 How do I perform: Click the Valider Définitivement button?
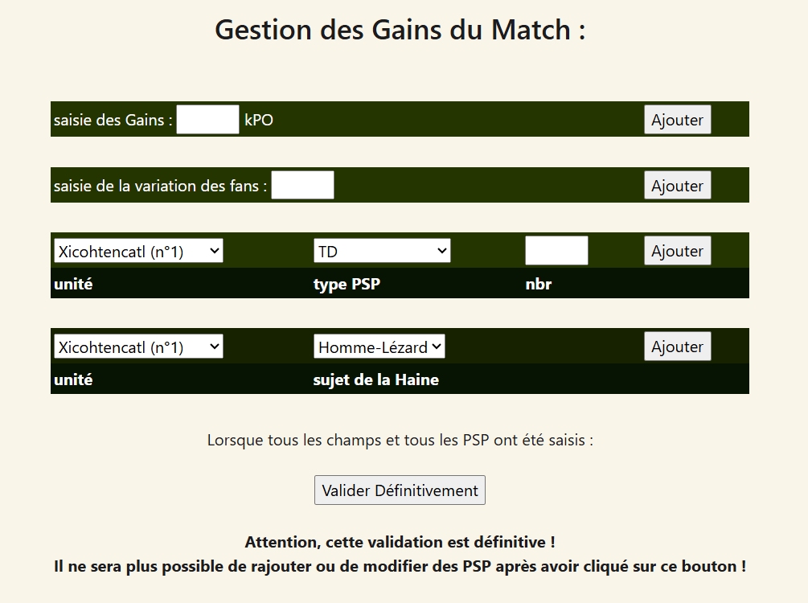pos(400,490)
